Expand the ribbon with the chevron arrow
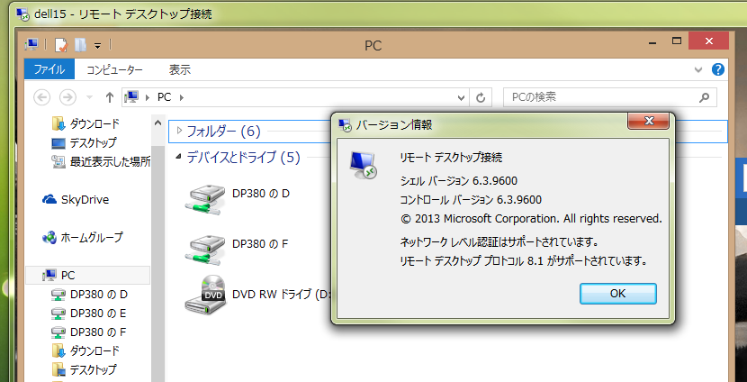This screenshot has width=747, height=382. (x=698, y=69)
